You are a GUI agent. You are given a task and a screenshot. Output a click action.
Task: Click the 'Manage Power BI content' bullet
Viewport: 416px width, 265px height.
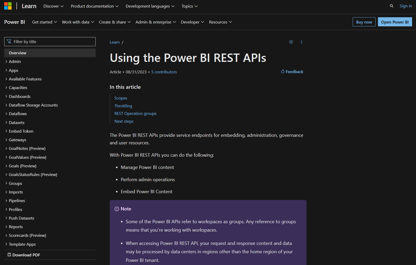(x=147, y=167)
